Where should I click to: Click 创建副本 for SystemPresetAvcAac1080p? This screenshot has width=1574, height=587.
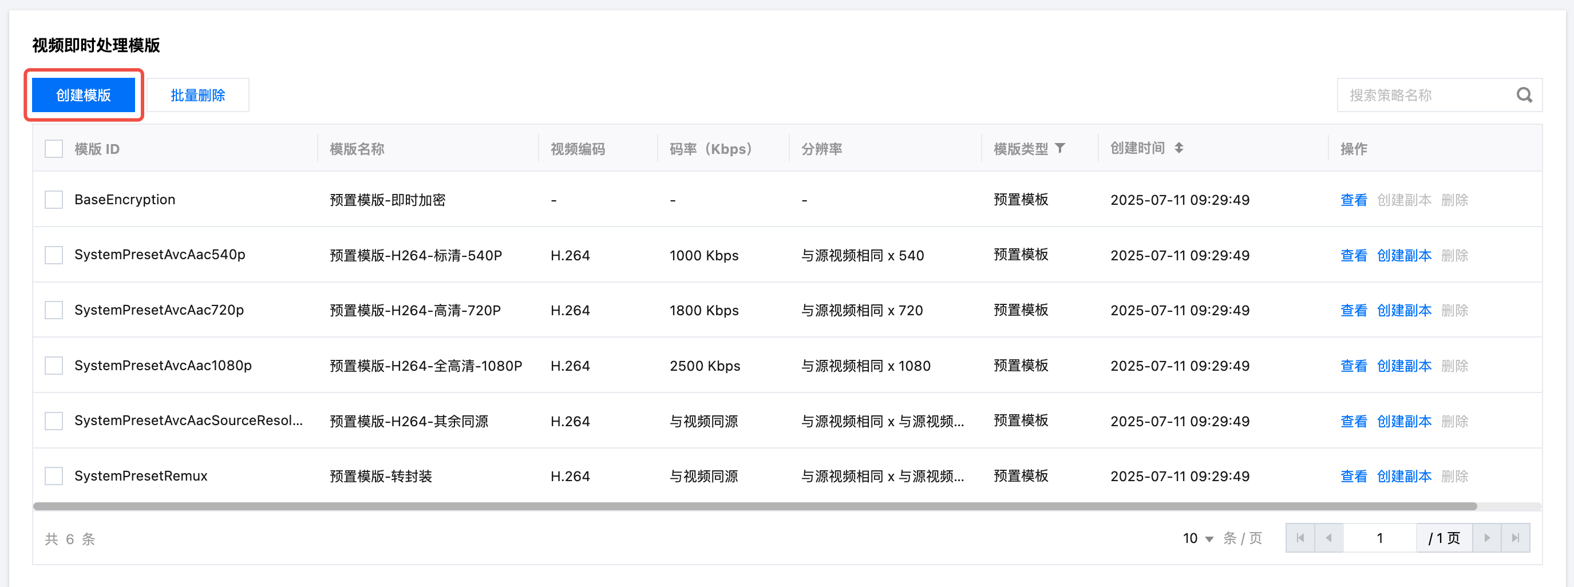pyautogui.click(x=1403, y=366)
